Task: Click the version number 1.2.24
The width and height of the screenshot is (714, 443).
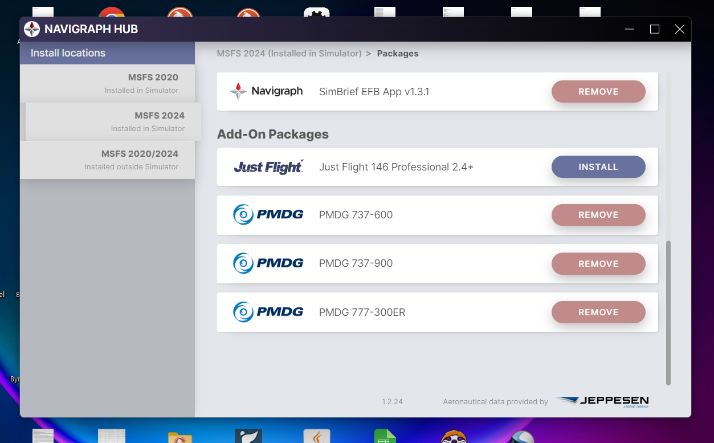Action: pyautogui.click(x=392, y=402)
